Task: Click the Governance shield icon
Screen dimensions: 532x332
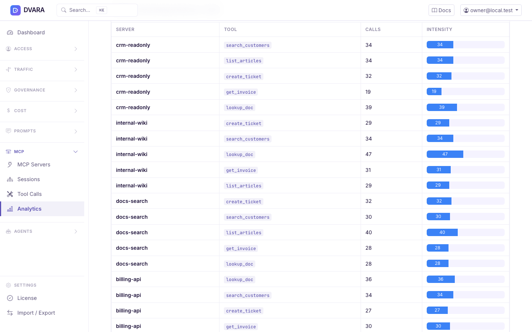Action: (8, 90)
